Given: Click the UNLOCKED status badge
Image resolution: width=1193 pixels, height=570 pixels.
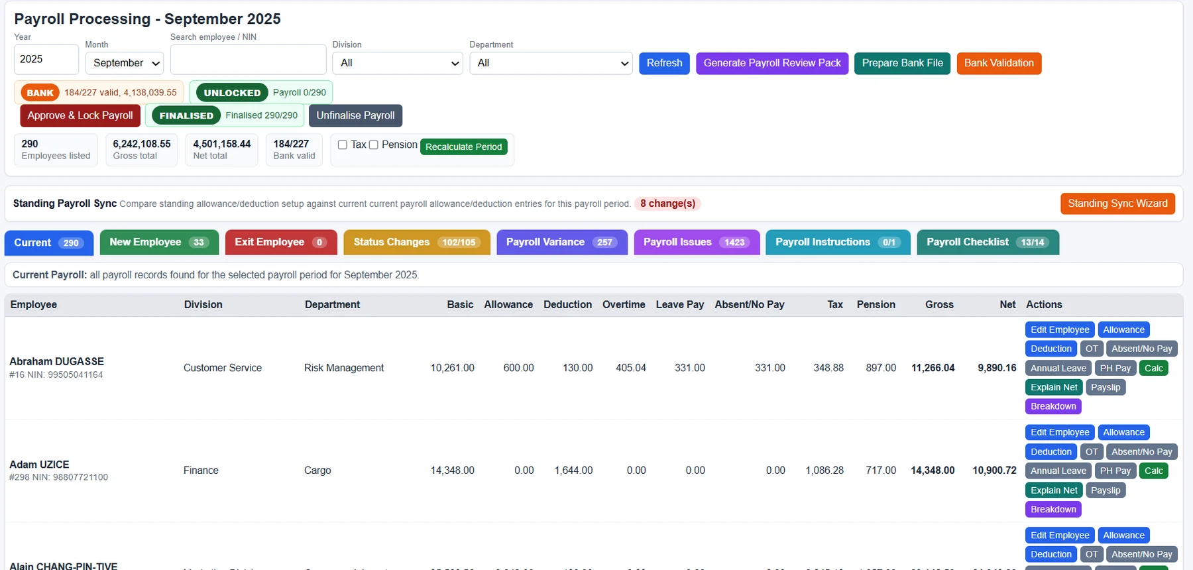Looking at the screenshot, I should (232, 93).
